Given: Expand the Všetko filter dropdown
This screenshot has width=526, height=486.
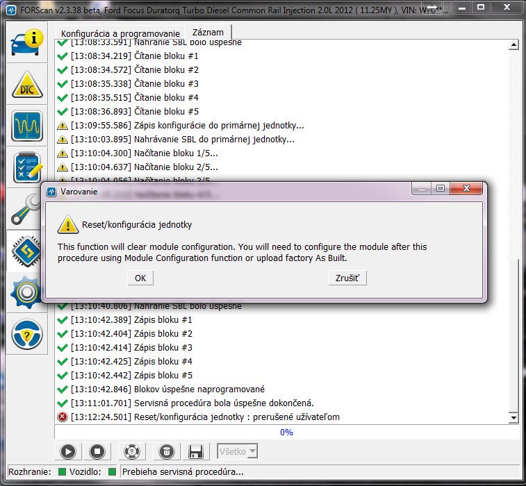Looking at the screenshot, I should [237, 451].
